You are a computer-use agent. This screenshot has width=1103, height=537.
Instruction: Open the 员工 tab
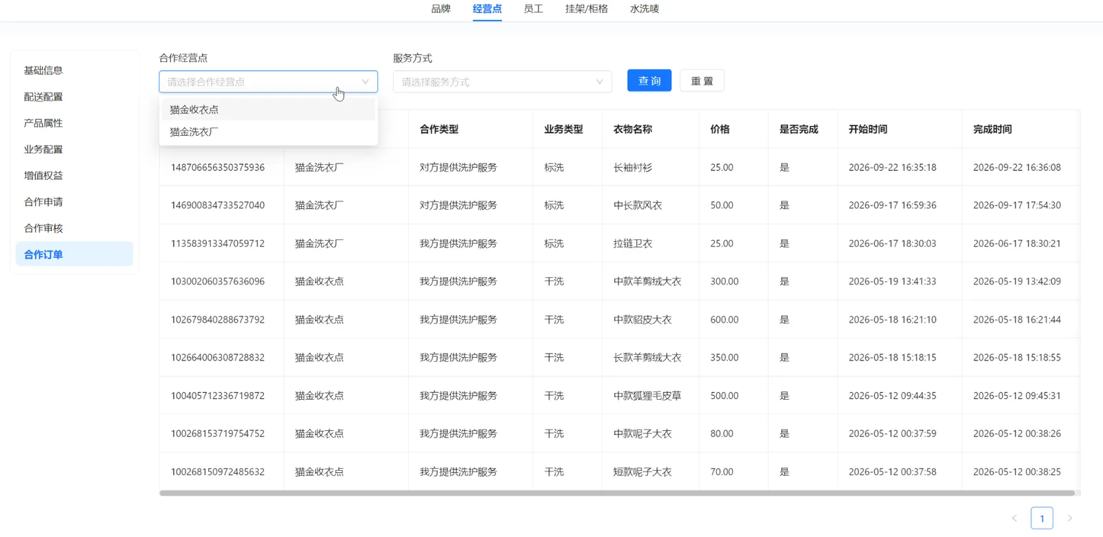[x=534, y=9]
